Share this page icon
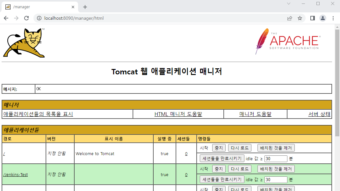This screenshot has width=340, height=191. [290, 18]
